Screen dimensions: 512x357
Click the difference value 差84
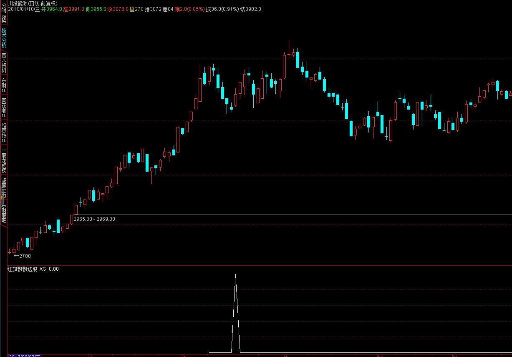point(168,9)
